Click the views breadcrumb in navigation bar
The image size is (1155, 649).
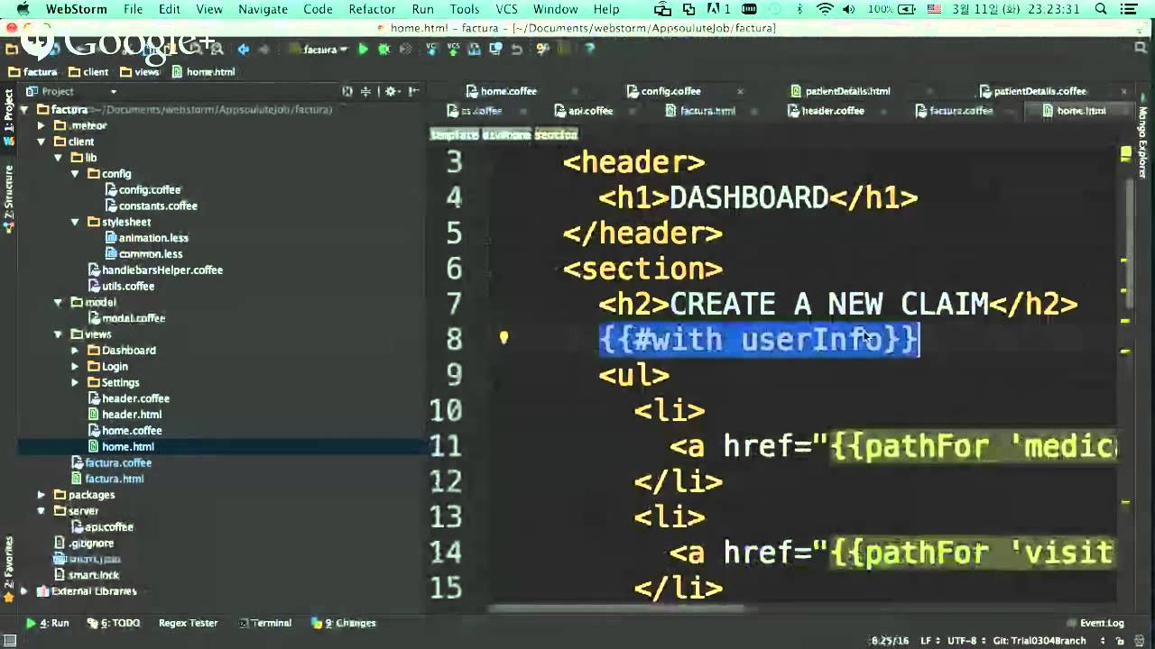coord(139,72)
